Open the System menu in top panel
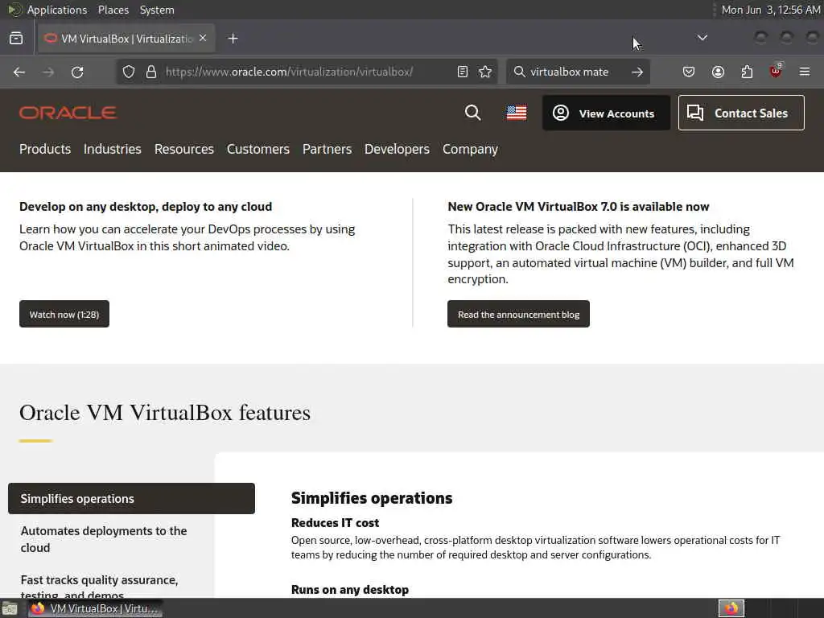824x618 pixels. coord(157,10)
